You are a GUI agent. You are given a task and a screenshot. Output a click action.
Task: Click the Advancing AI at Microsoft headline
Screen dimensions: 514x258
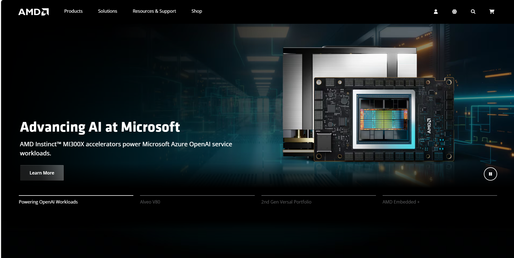[100, 127]
